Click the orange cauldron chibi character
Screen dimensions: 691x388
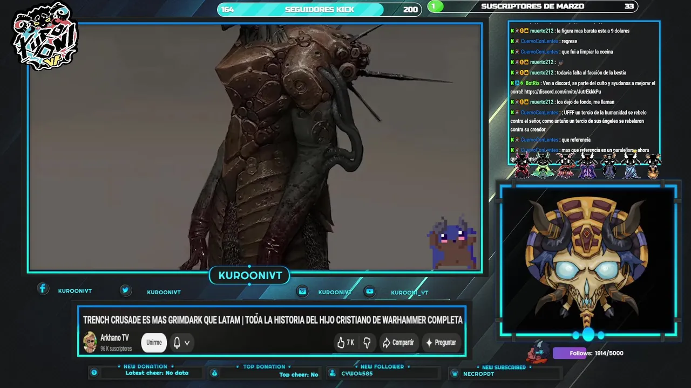coord(653,166)
